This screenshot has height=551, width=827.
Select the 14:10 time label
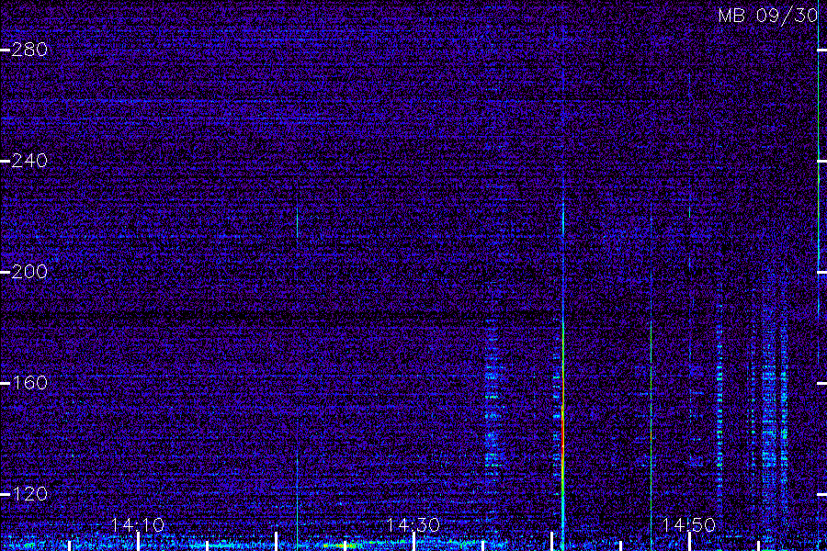pos(138,525)
